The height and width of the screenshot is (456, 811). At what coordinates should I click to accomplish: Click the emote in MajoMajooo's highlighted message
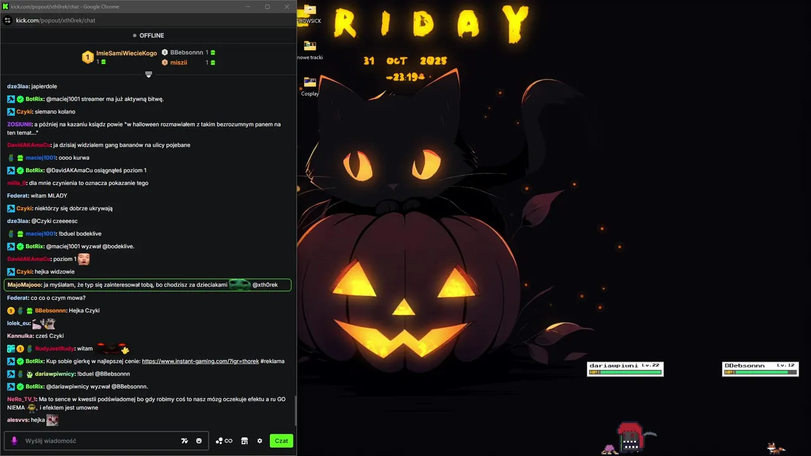[x=239, y=285]
